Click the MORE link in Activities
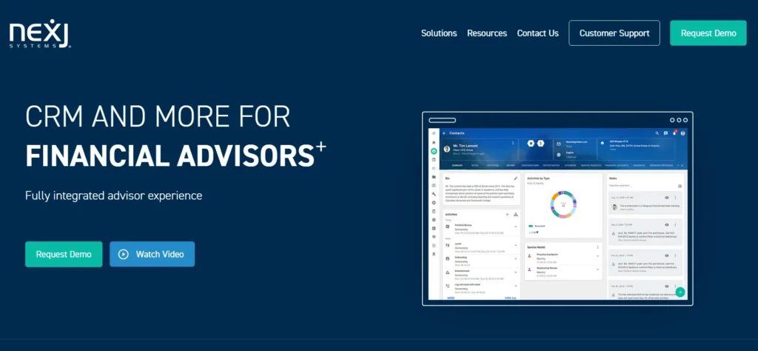This screenshot has width=758, height=351. coord(451,298)
